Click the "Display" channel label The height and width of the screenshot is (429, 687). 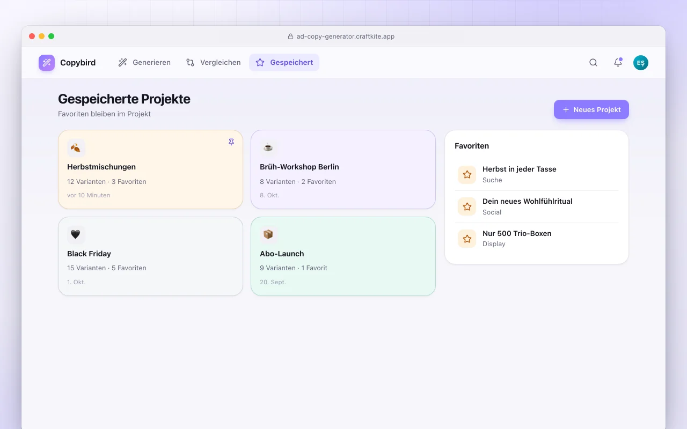click(494, 244)
